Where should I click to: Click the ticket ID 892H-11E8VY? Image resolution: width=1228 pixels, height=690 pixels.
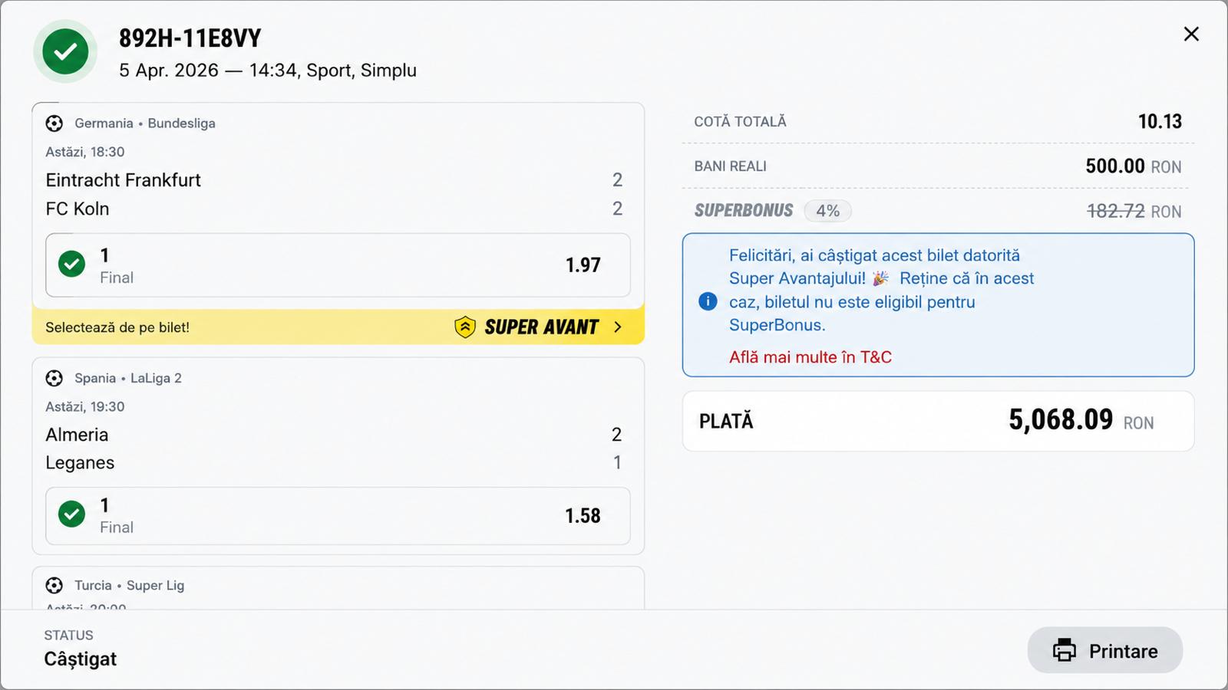pyautogui.click(x=190, y=38)
